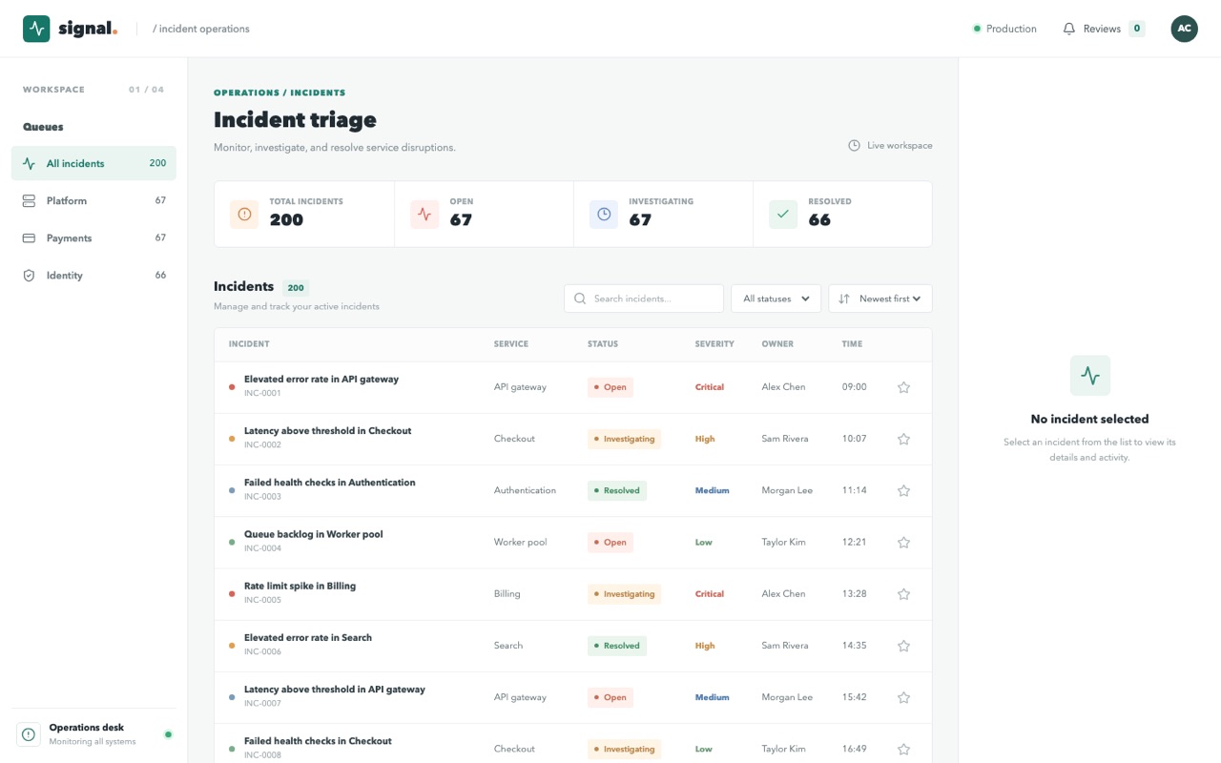Click the Service column header
The height and width of the screenshot is (763, 1221).
tap(510, 344)
